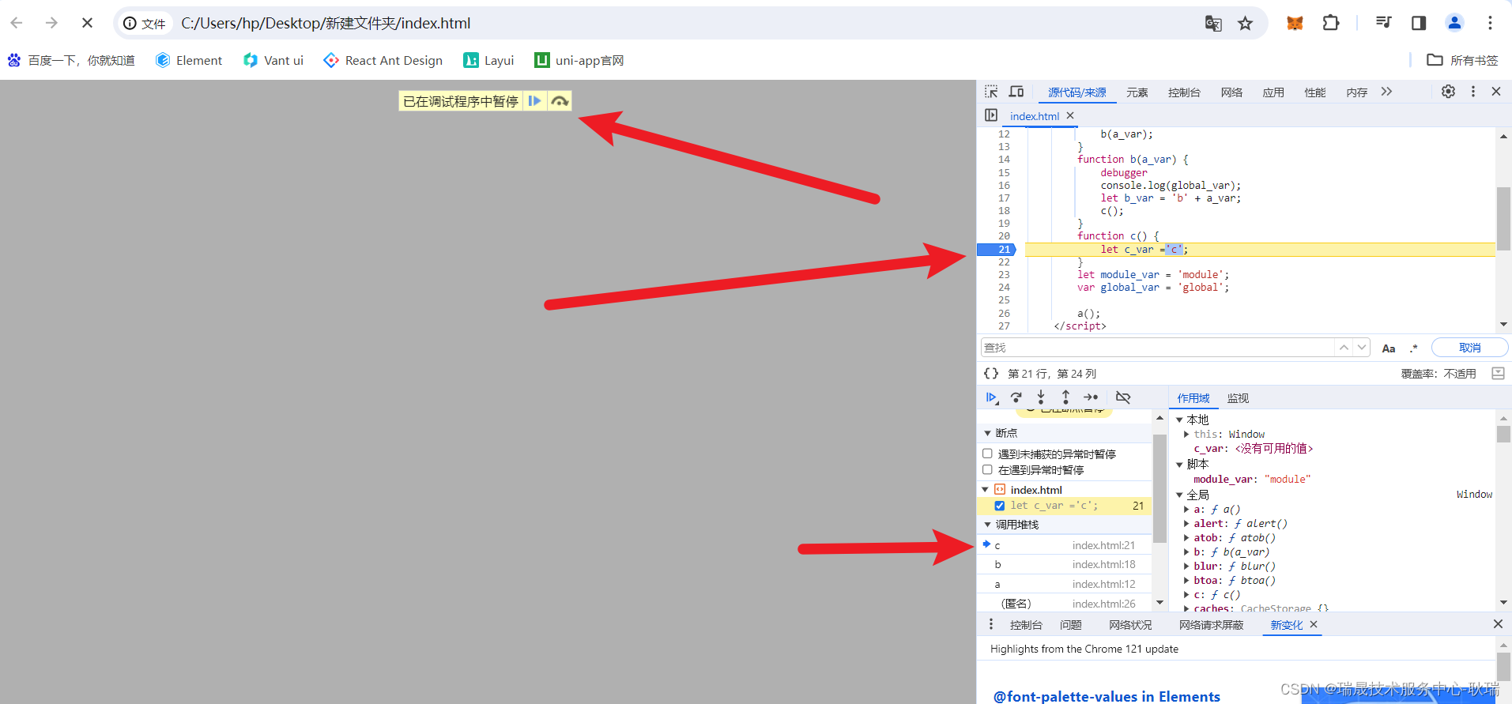Resume script from paused overlay banner
Viewport: 1512px width, 704px height.
pos(535,101)
